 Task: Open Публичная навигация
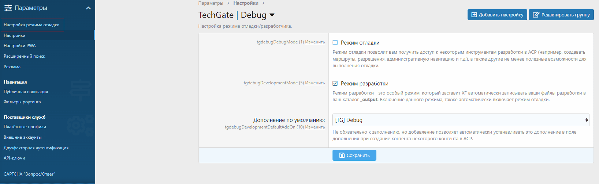pyautogui.click(x=26, y=92)
